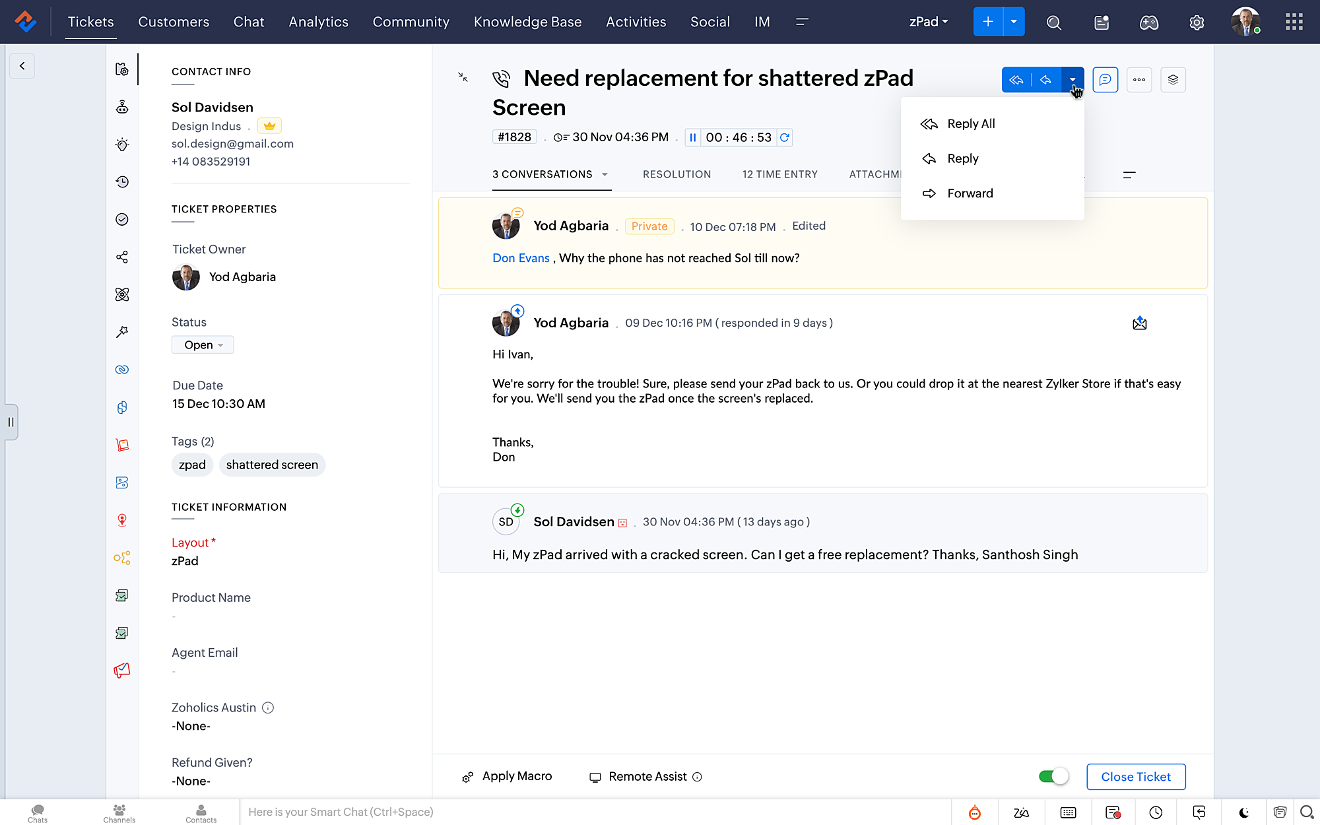Switch to the Resolution tab
Screen dimensions: 1320x825
(x=676, y=174)
